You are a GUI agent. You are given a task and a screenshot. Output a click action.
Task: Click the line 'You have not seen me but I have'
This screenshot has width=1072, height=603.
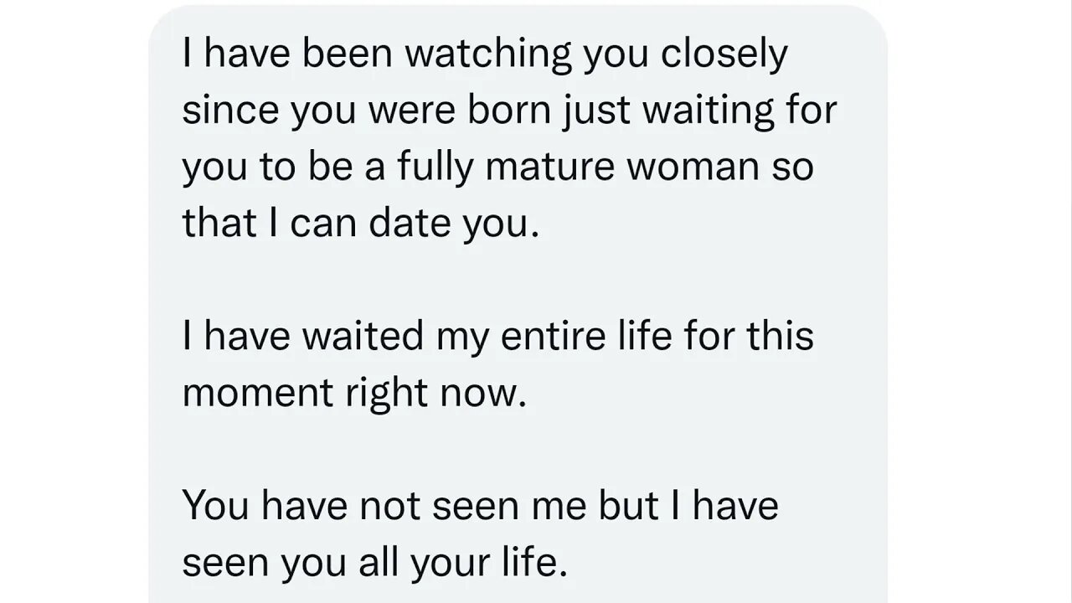click(x=480, y=505)
